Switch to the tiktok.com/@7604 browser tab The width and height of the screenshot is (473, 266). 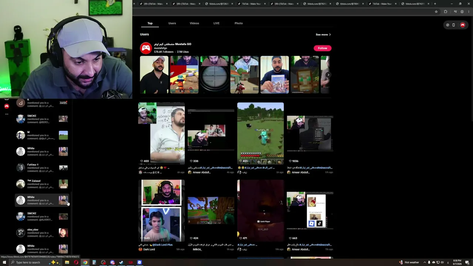351,4
